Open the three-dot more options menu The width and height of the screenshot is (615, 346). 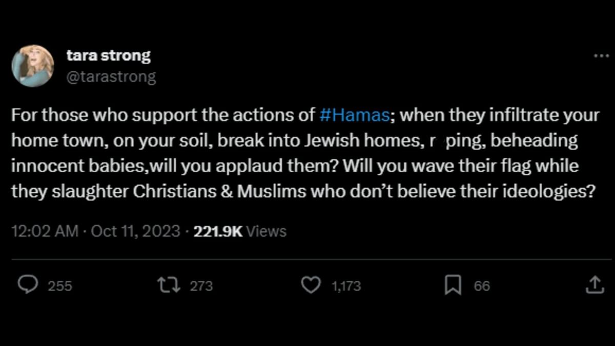click(601, 56)
